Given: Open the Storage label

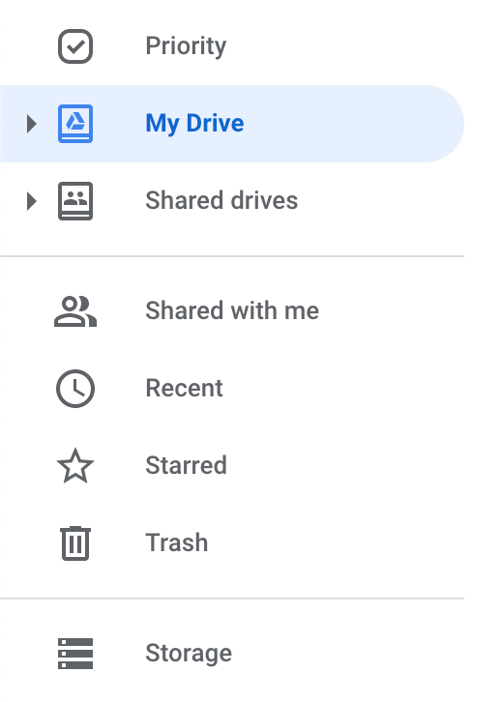Looking at the screenshot, I should point(189,654).
